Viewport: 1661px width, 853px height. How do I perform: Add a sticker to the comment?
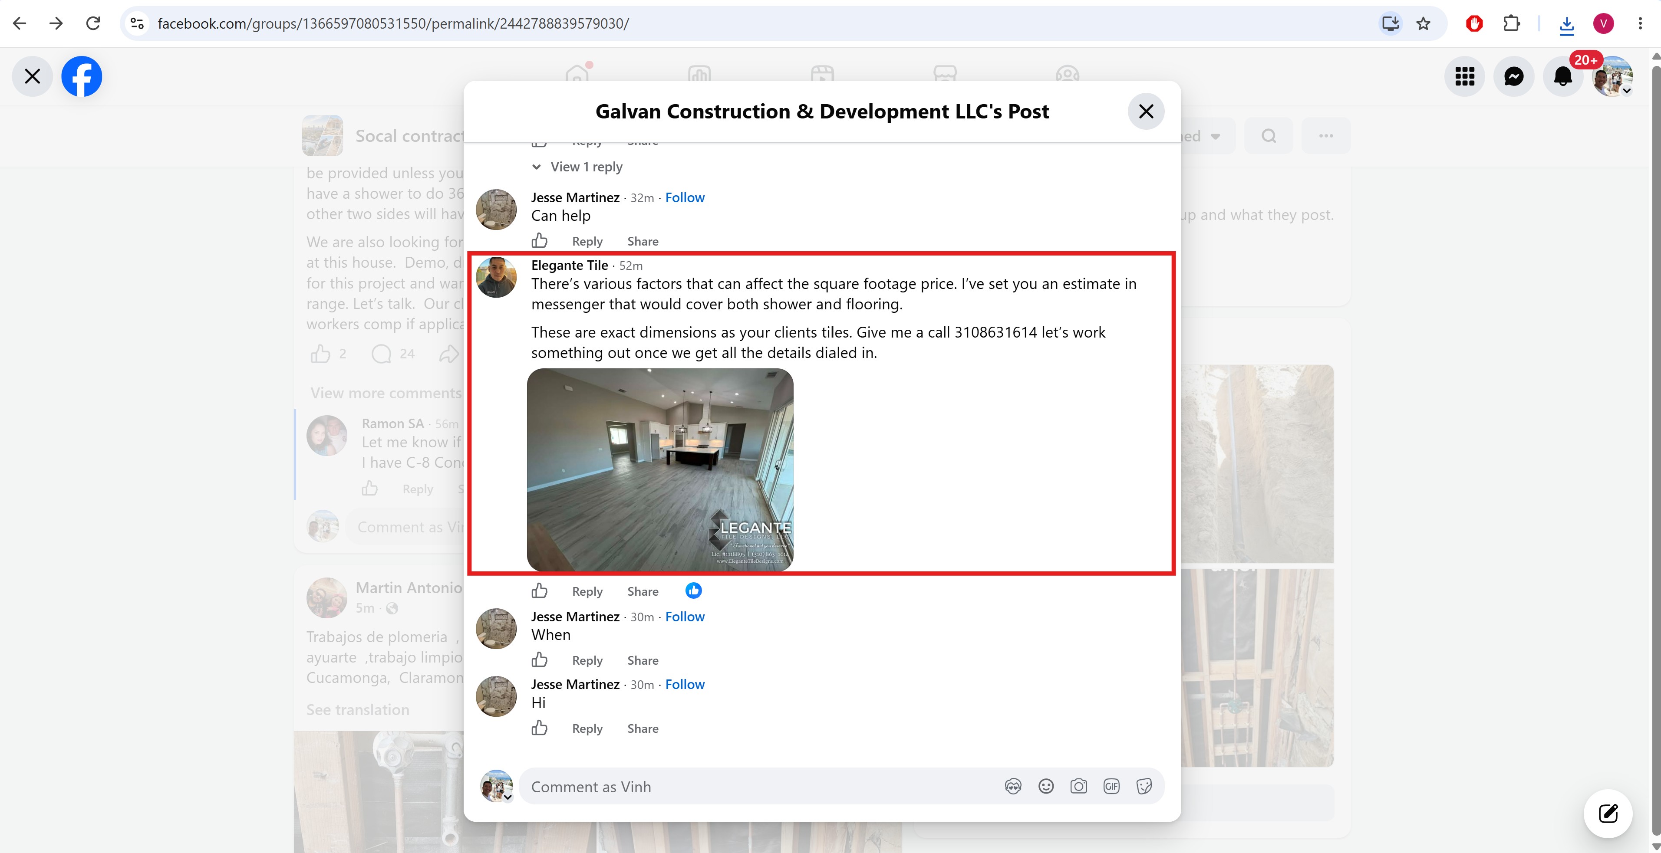1144,787
